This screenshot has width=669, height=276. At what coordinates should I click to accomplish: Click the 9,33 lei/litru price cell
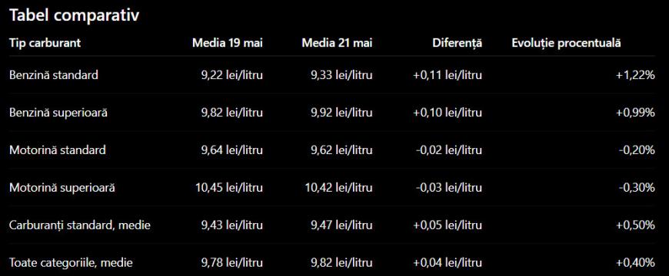tap(340, 75)
